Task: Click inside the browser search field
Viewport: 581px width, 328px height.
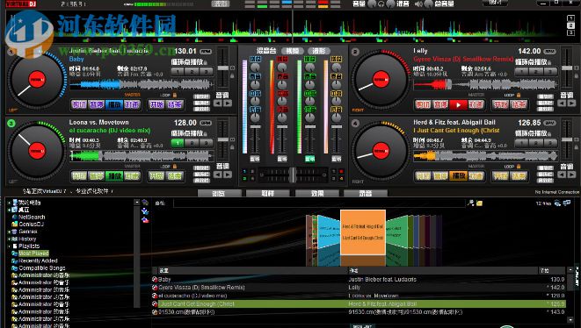Action: coord(319,203)
